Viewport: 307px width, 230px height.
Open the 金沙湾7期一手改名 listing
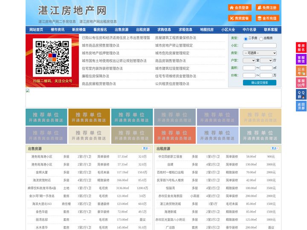tap(42, 196)
